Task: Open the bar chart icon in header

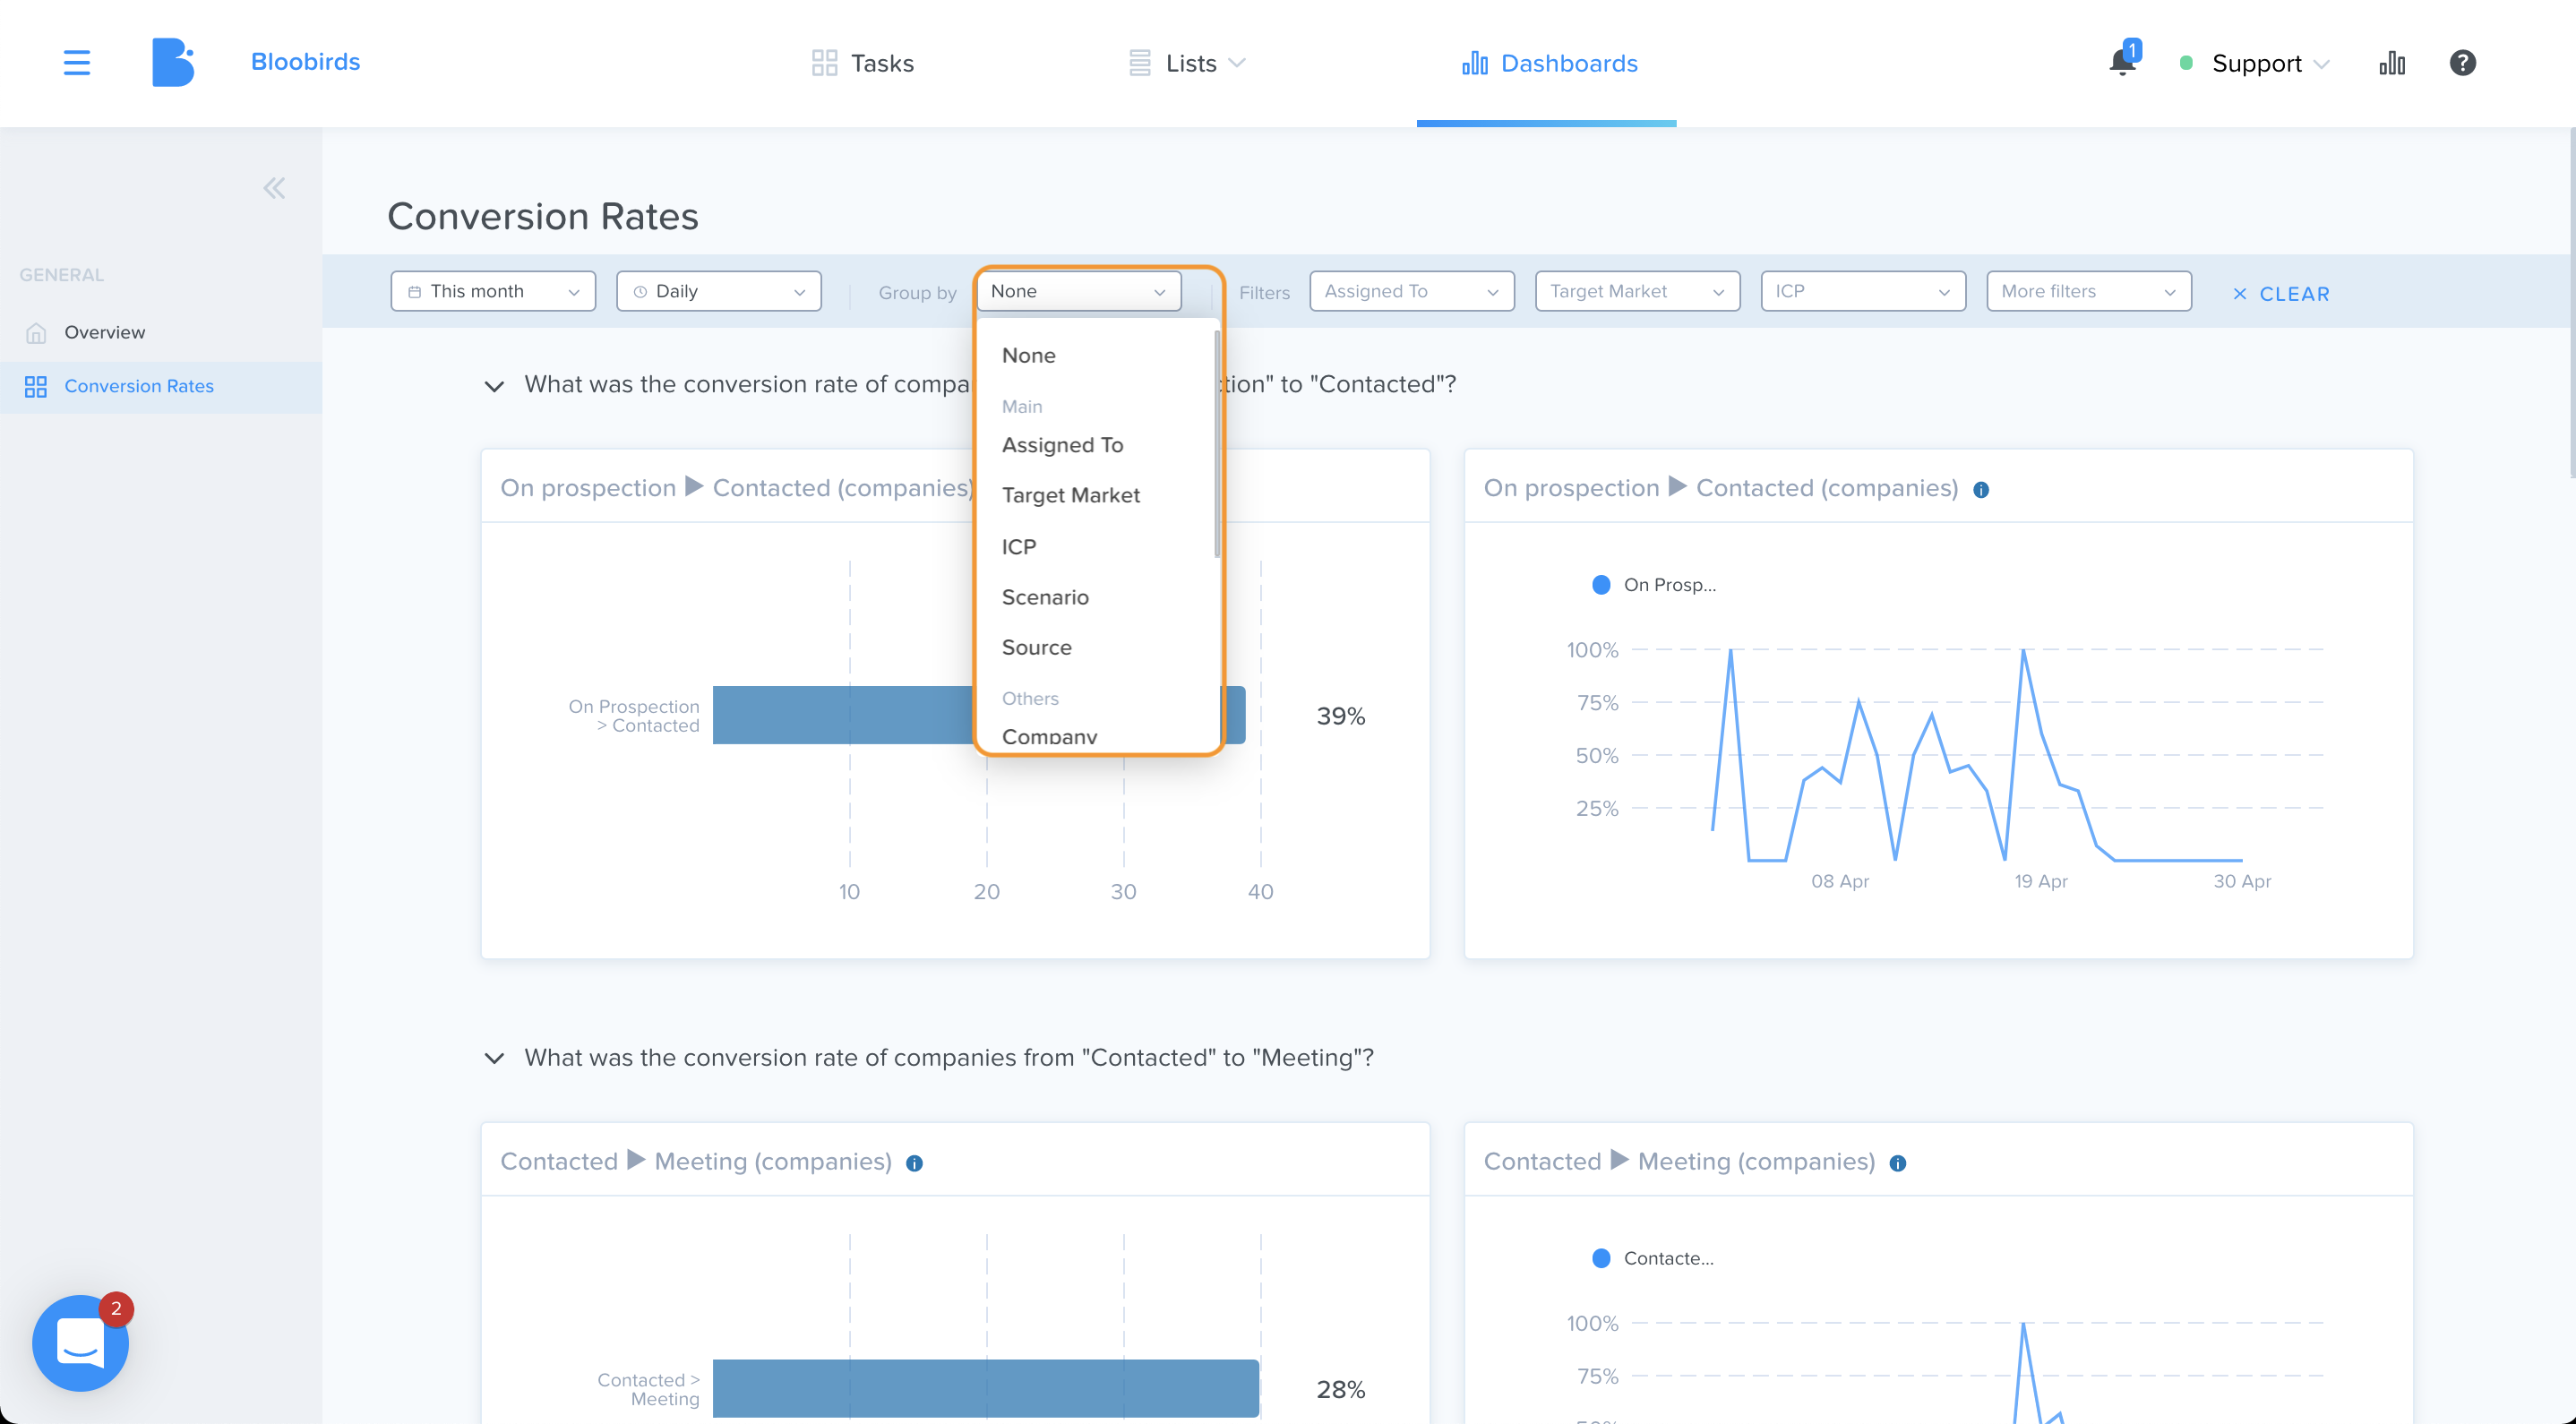Action: [2392, 63]
